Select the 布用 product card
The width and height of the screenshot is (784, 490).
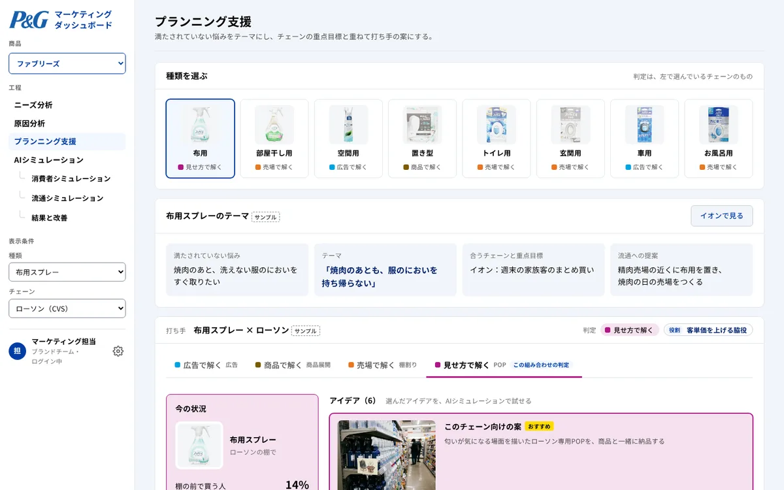[200, 139]
